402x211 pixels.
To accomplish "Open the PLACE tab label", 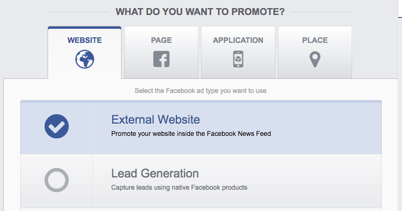I will coord(315,40).
